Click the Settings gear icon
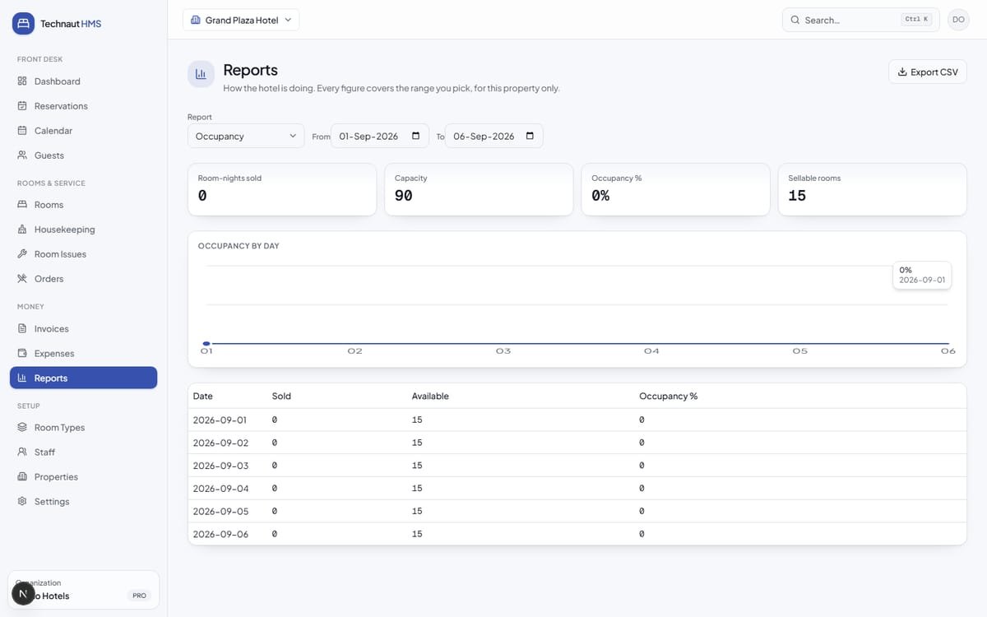This screenshot has height=617, width=987. coord(22,502)
